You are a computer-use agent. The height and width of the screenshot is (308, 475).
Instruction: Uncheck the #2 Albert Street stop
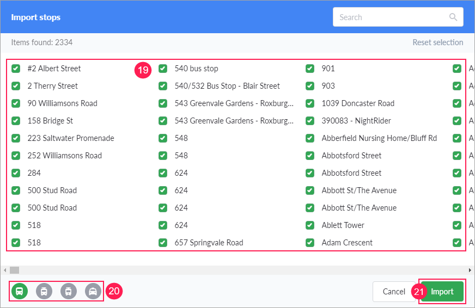[x=16, y=69]
